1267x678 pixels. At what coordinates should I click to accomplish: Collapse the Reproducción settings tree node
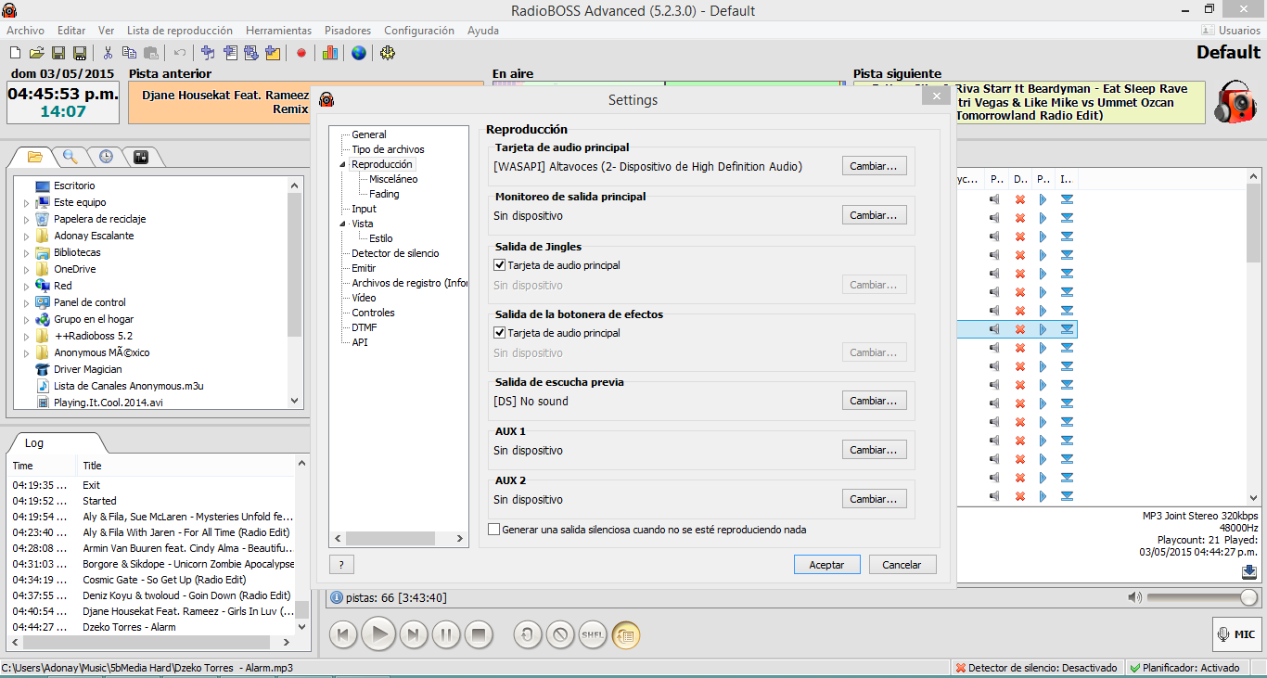click(342, 164)
